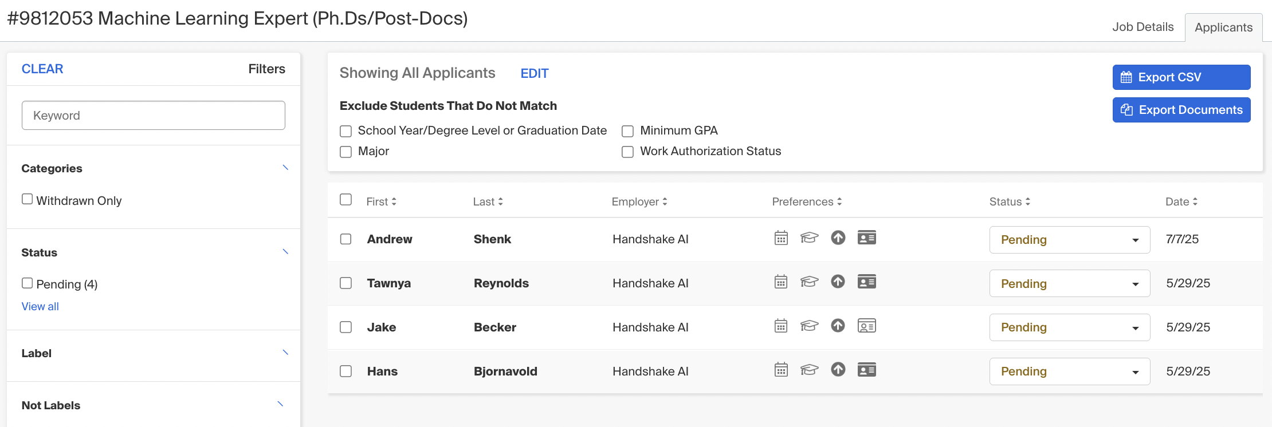Click the Export CSV button
The width and height of the screenshot is (1272, 427).
(x=1181, y=77)
